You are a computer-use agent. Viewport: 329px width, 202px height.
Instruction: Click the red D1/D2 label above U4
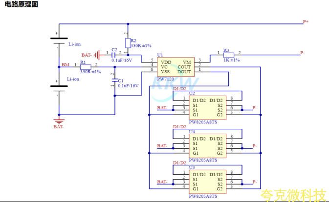point(179,127)
